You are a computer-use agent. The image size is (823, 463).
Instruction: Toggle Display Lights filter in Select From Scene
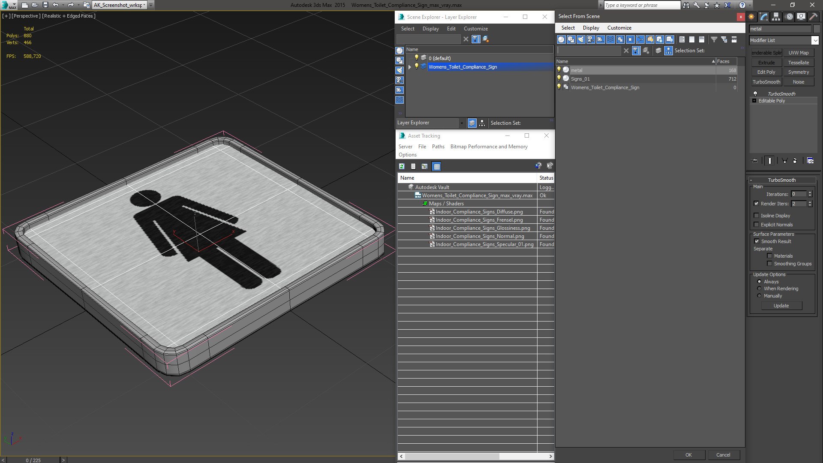(x=581, y=39)
